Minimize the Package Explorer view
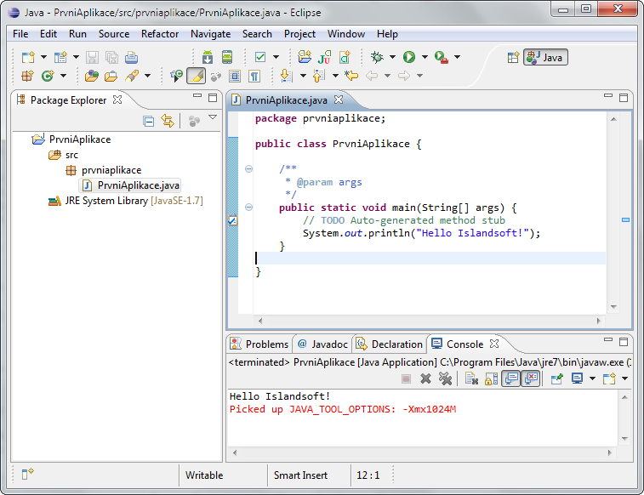 (197, 95)
